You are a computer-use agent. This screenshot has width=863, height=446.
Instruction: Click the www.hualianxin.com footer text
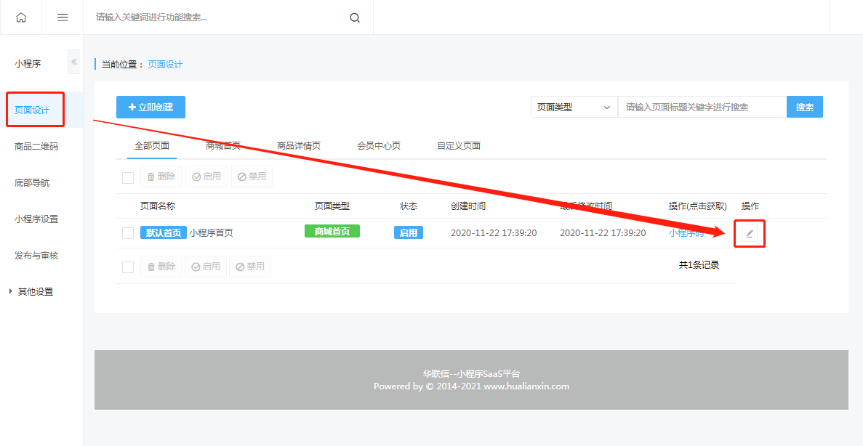[x=526, y=386]
